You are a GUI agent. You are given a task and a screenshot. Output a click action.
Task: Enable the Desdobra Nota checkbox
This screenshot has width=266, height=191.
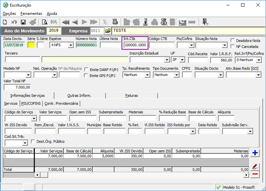232,40
